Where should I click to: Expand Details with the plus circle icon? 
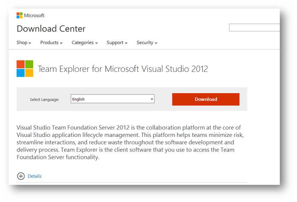[x=21, y=176]
